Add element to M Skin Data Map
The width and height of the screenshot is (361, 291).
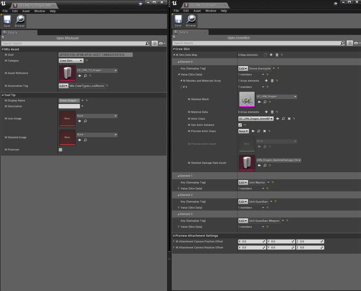(x=271, y=55)
